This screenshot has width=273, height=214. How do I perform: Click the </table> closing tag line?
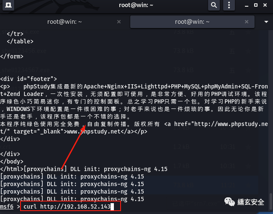point(20,41)
